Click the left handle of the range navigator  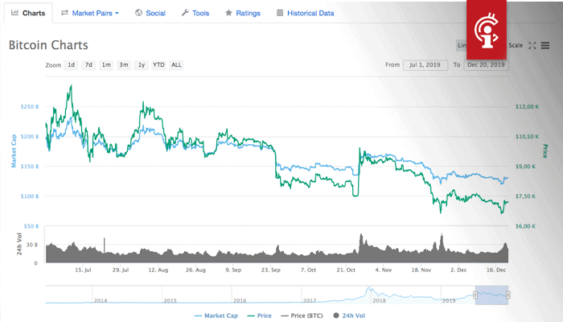pyautogui.click(x=475, y=295)
